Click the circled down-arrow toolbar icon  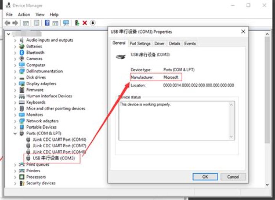(x=93, y=23)
